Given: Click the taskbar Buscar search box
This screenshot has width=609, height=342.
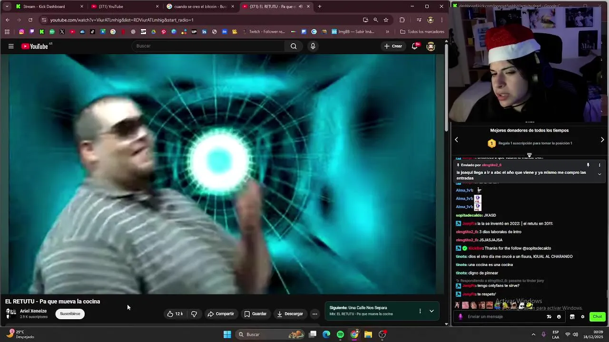Looking at the screenshot, I should pos(270,334).
